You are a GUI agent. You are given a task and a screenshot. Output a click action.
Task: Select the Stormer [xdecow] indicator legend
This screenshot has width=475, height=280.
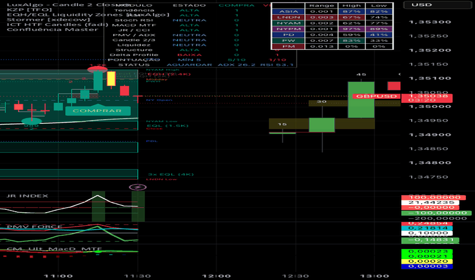48,20
